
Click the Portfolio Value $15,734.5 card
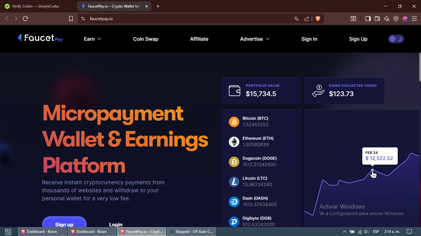261,91
